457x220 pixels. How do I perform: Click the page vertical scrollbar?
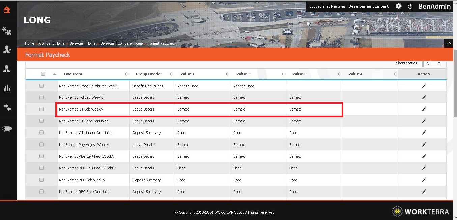point(455,83)
